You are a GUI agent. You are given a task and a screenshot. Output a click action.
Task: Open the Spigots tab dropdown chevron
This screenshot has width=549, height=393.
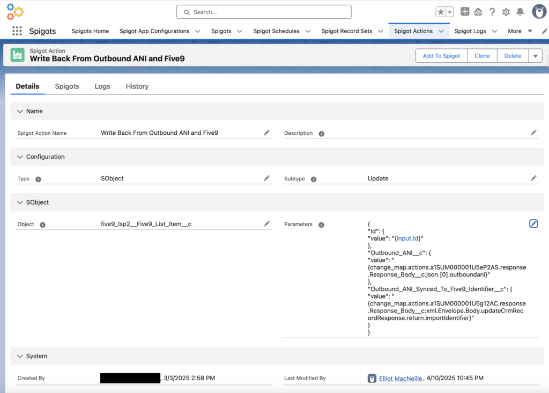click(x=240, y=31)
